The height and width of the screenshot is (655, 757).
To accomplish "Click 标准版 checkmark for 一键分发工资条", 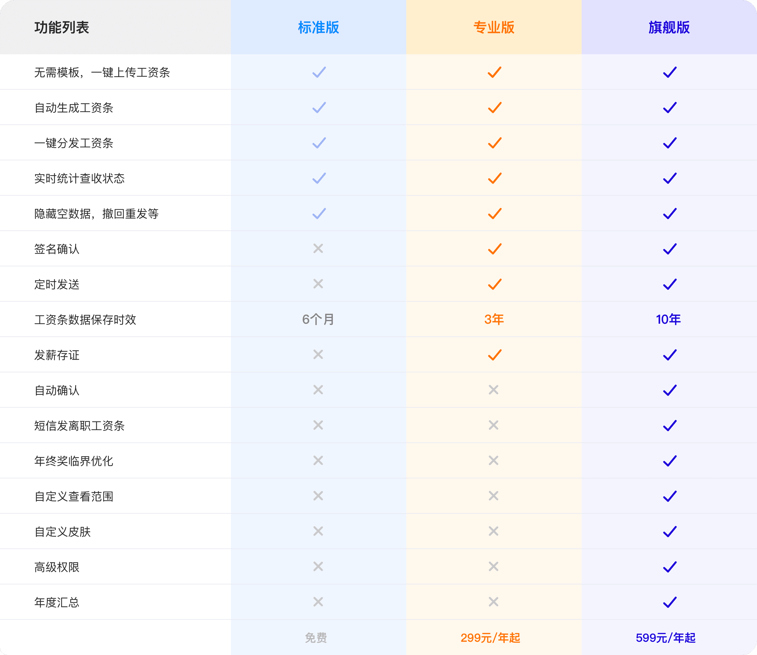I will (x=319, y=143).
